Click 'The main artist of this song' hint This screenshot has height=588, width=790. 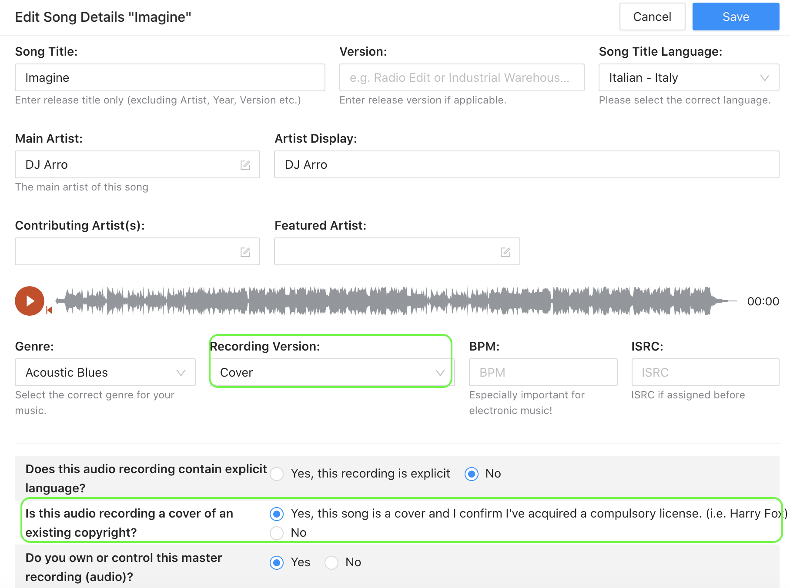click(82, 187)
